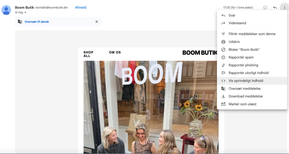
Task: Choose 'Svar' from the menu
Action: pos(252,15)
